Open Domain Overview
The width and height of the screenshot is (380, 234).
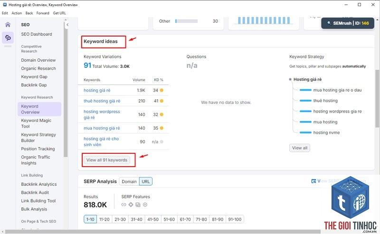(38, 60)
